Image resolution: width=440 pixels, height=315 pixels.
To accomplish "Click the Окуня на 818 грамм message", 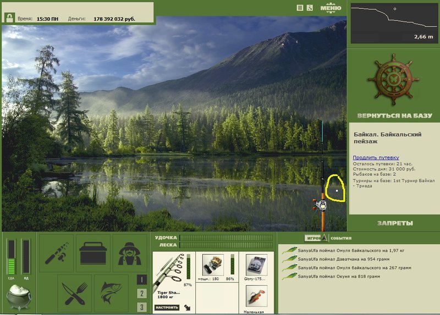I will pyautogui.click(x=339, y=277).
